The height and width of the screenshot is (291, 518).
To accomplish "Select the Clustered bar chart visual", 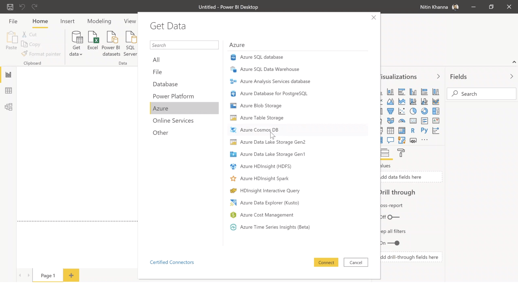I will tap(402, 92).
